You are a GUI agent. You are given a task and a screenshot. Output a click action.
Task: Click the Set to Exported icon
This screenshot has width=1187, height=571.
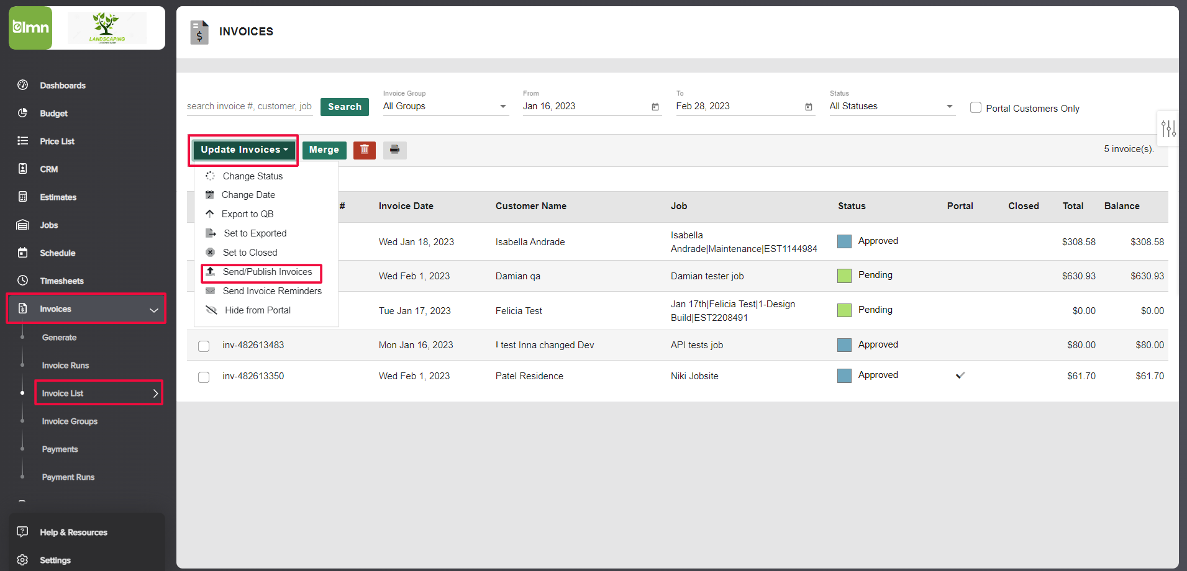pyautogui.click(x=211, y=233)
